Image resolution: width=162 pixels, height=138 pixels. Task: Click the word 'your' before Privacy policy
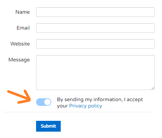coord(62,106)
